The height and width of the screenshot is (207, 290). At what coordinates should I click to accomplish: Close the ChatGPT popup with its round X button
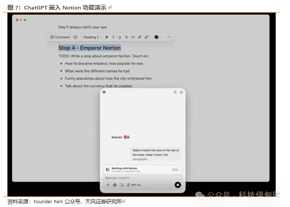click(x=104, y=92)
